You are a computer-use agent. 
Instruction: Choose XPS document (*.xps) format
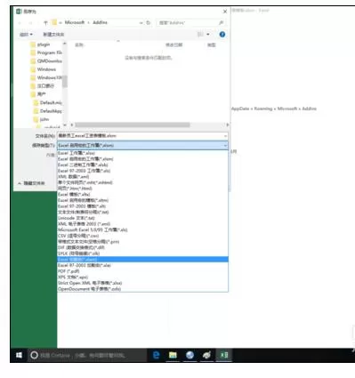(x=142, y=277)
